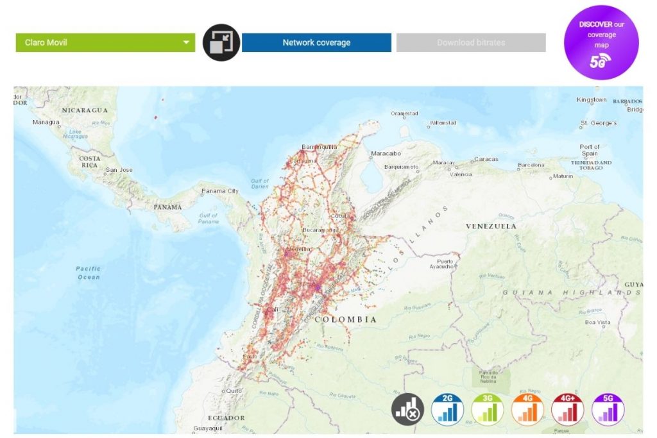The height and width of the screenshot is (438, 657).
Task: Click Caracas in Venezuela on the map
Action: (486, 159)
